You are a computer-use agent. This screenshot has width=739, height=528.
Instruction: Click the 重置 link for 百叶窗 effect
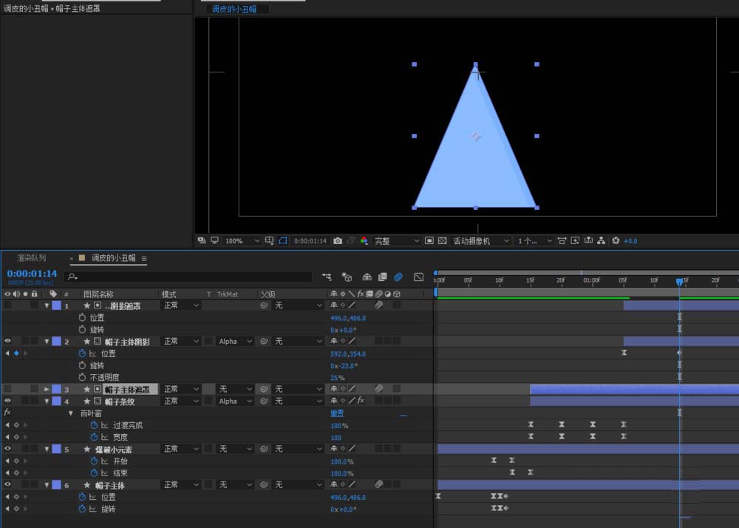point(336,413)
